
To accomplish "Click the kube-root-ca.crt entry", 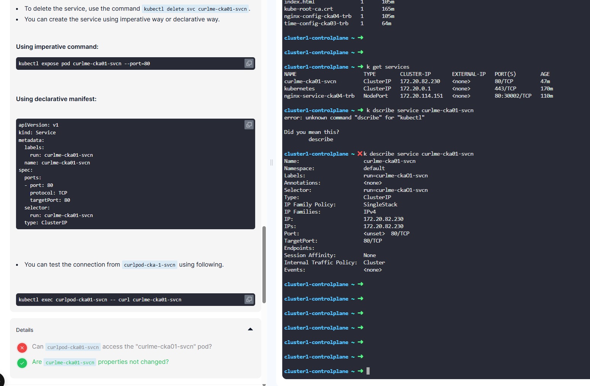I will [x=309, y=9].
